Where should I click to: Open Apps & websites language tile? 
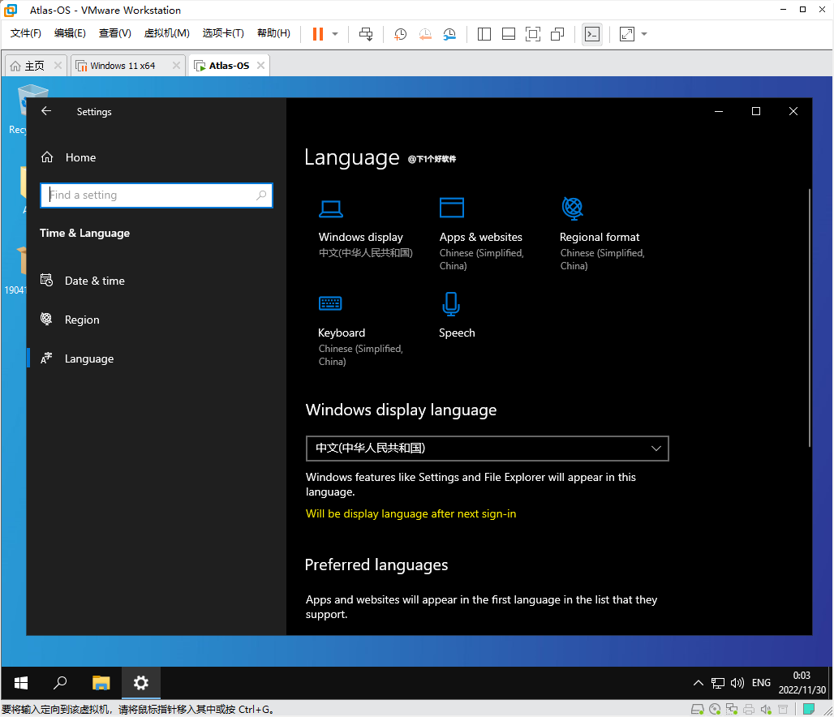point(480,237)
